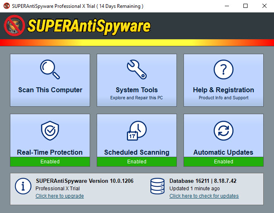Follow Click here to check for updates link

coord(204,196)
